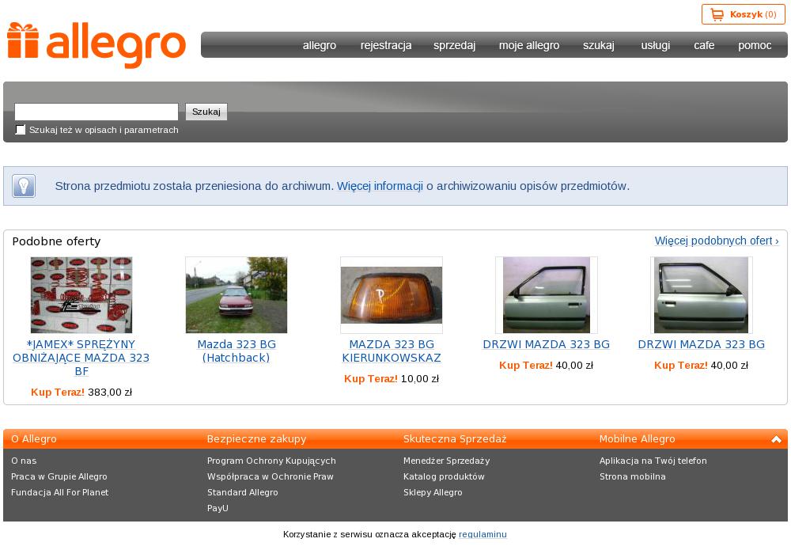The image size is (791, 550).
Task: Open the Koszyk shopping cart
Action: click(743, 14)
